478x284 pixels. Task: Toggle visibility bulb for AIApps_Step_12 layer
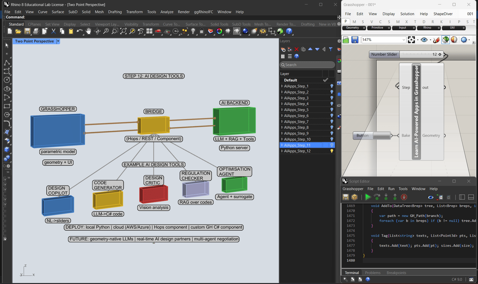[332, 151]
